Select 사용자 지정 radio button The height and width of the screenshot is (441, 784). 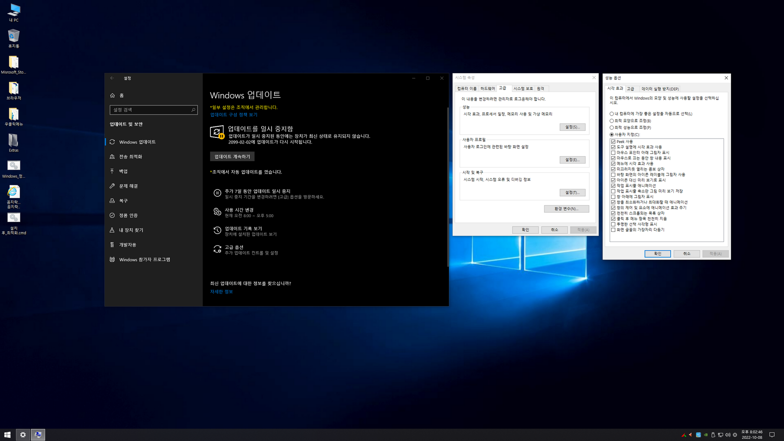coord(612,135)
